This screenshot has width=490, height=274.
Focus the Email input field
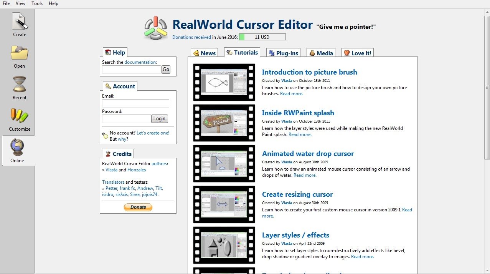pyautogui.click(x=135, y=103)
